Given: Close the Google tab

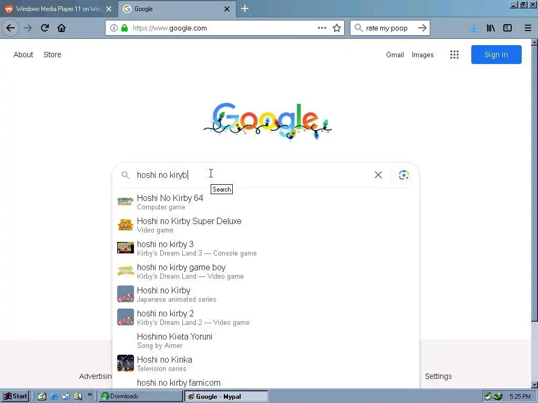Looking at the screenshot, I should point(227,9).
